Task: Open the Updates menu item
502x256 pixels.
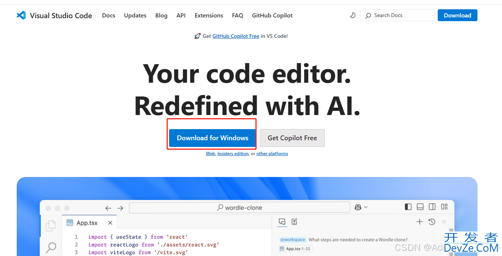Action: (x=135, y=15)
